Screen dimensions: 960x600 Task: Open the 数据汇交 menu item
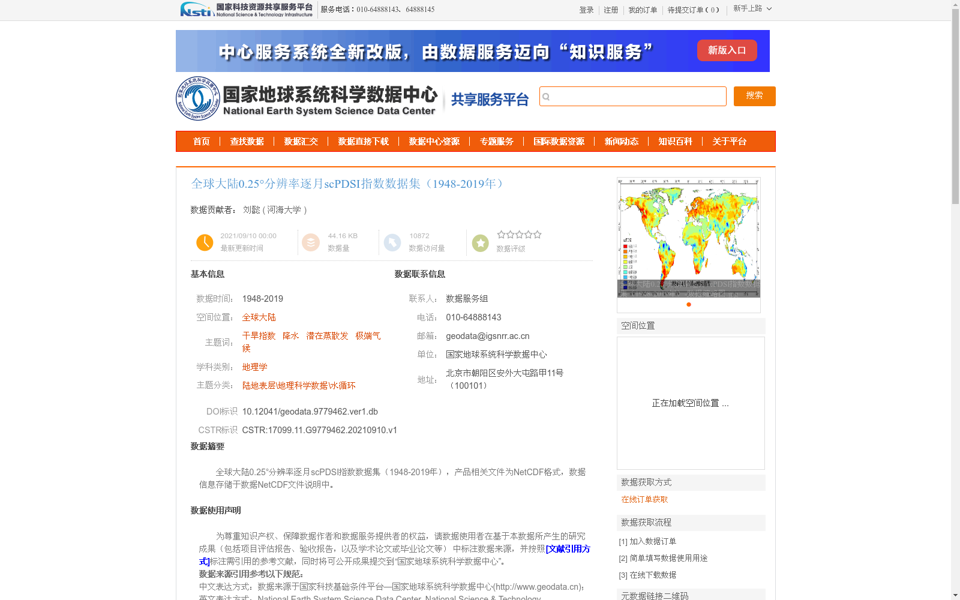301,142
